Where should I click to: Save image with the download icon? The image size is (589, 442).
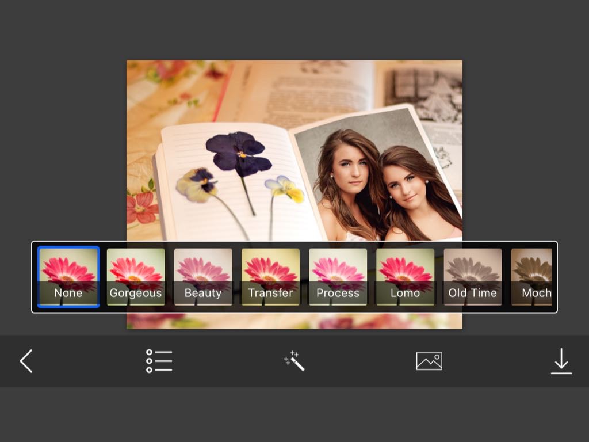pyautogui.click(x=561, y=361)
